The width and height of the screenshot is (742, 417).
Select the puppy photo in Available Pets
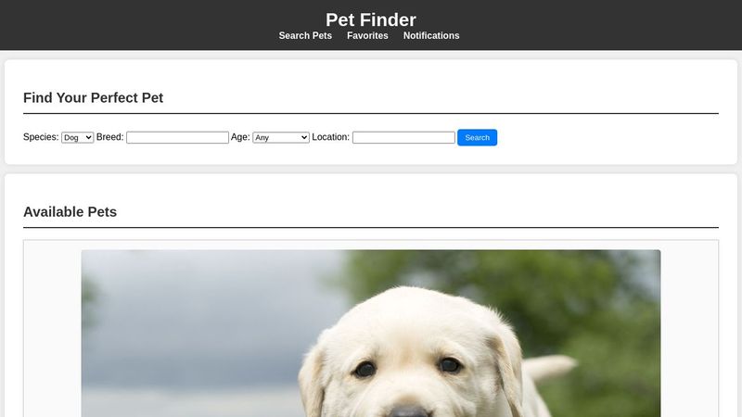tap(371, 334)
